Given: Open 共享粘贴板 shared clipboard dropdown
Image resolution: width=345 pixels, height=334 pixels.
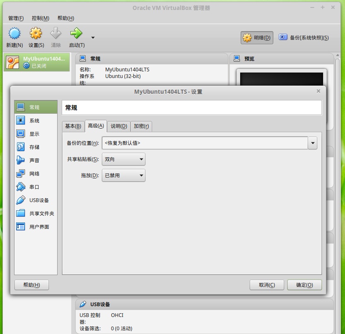Looking at the screenshot, I should coord(123,159).
